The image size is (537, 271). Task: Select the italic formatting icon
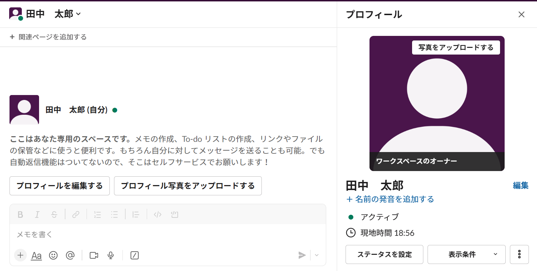click(x=37, y=214)
